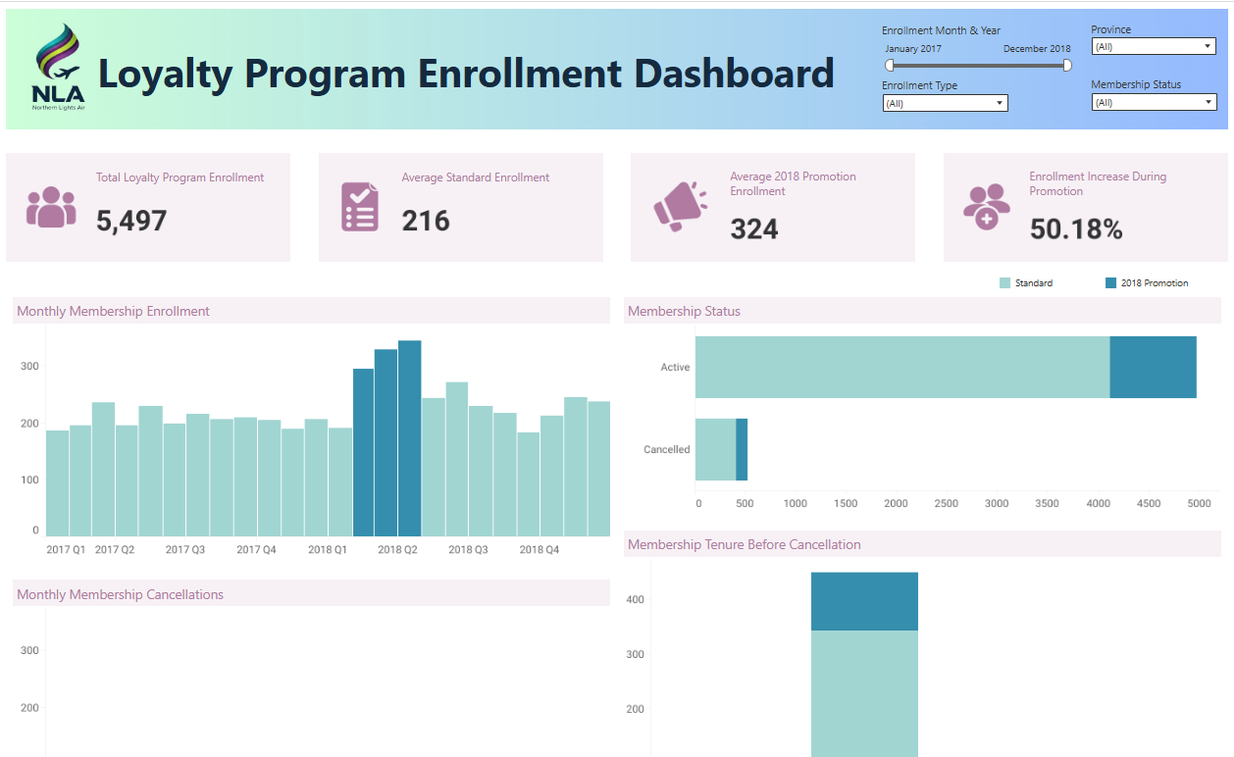Click the right handle of enrollment date slider
The width and height of the screenshot is (1234, 757).
(x=1067, y=66)
